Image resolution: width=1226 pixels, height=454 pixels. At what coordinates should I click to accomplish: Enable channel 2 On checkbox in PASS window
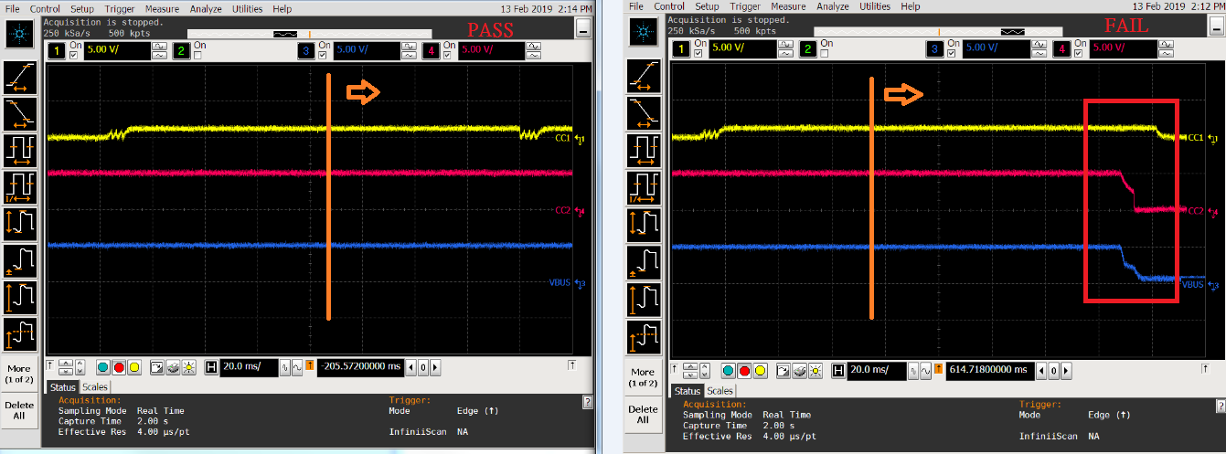click(197, 55)
